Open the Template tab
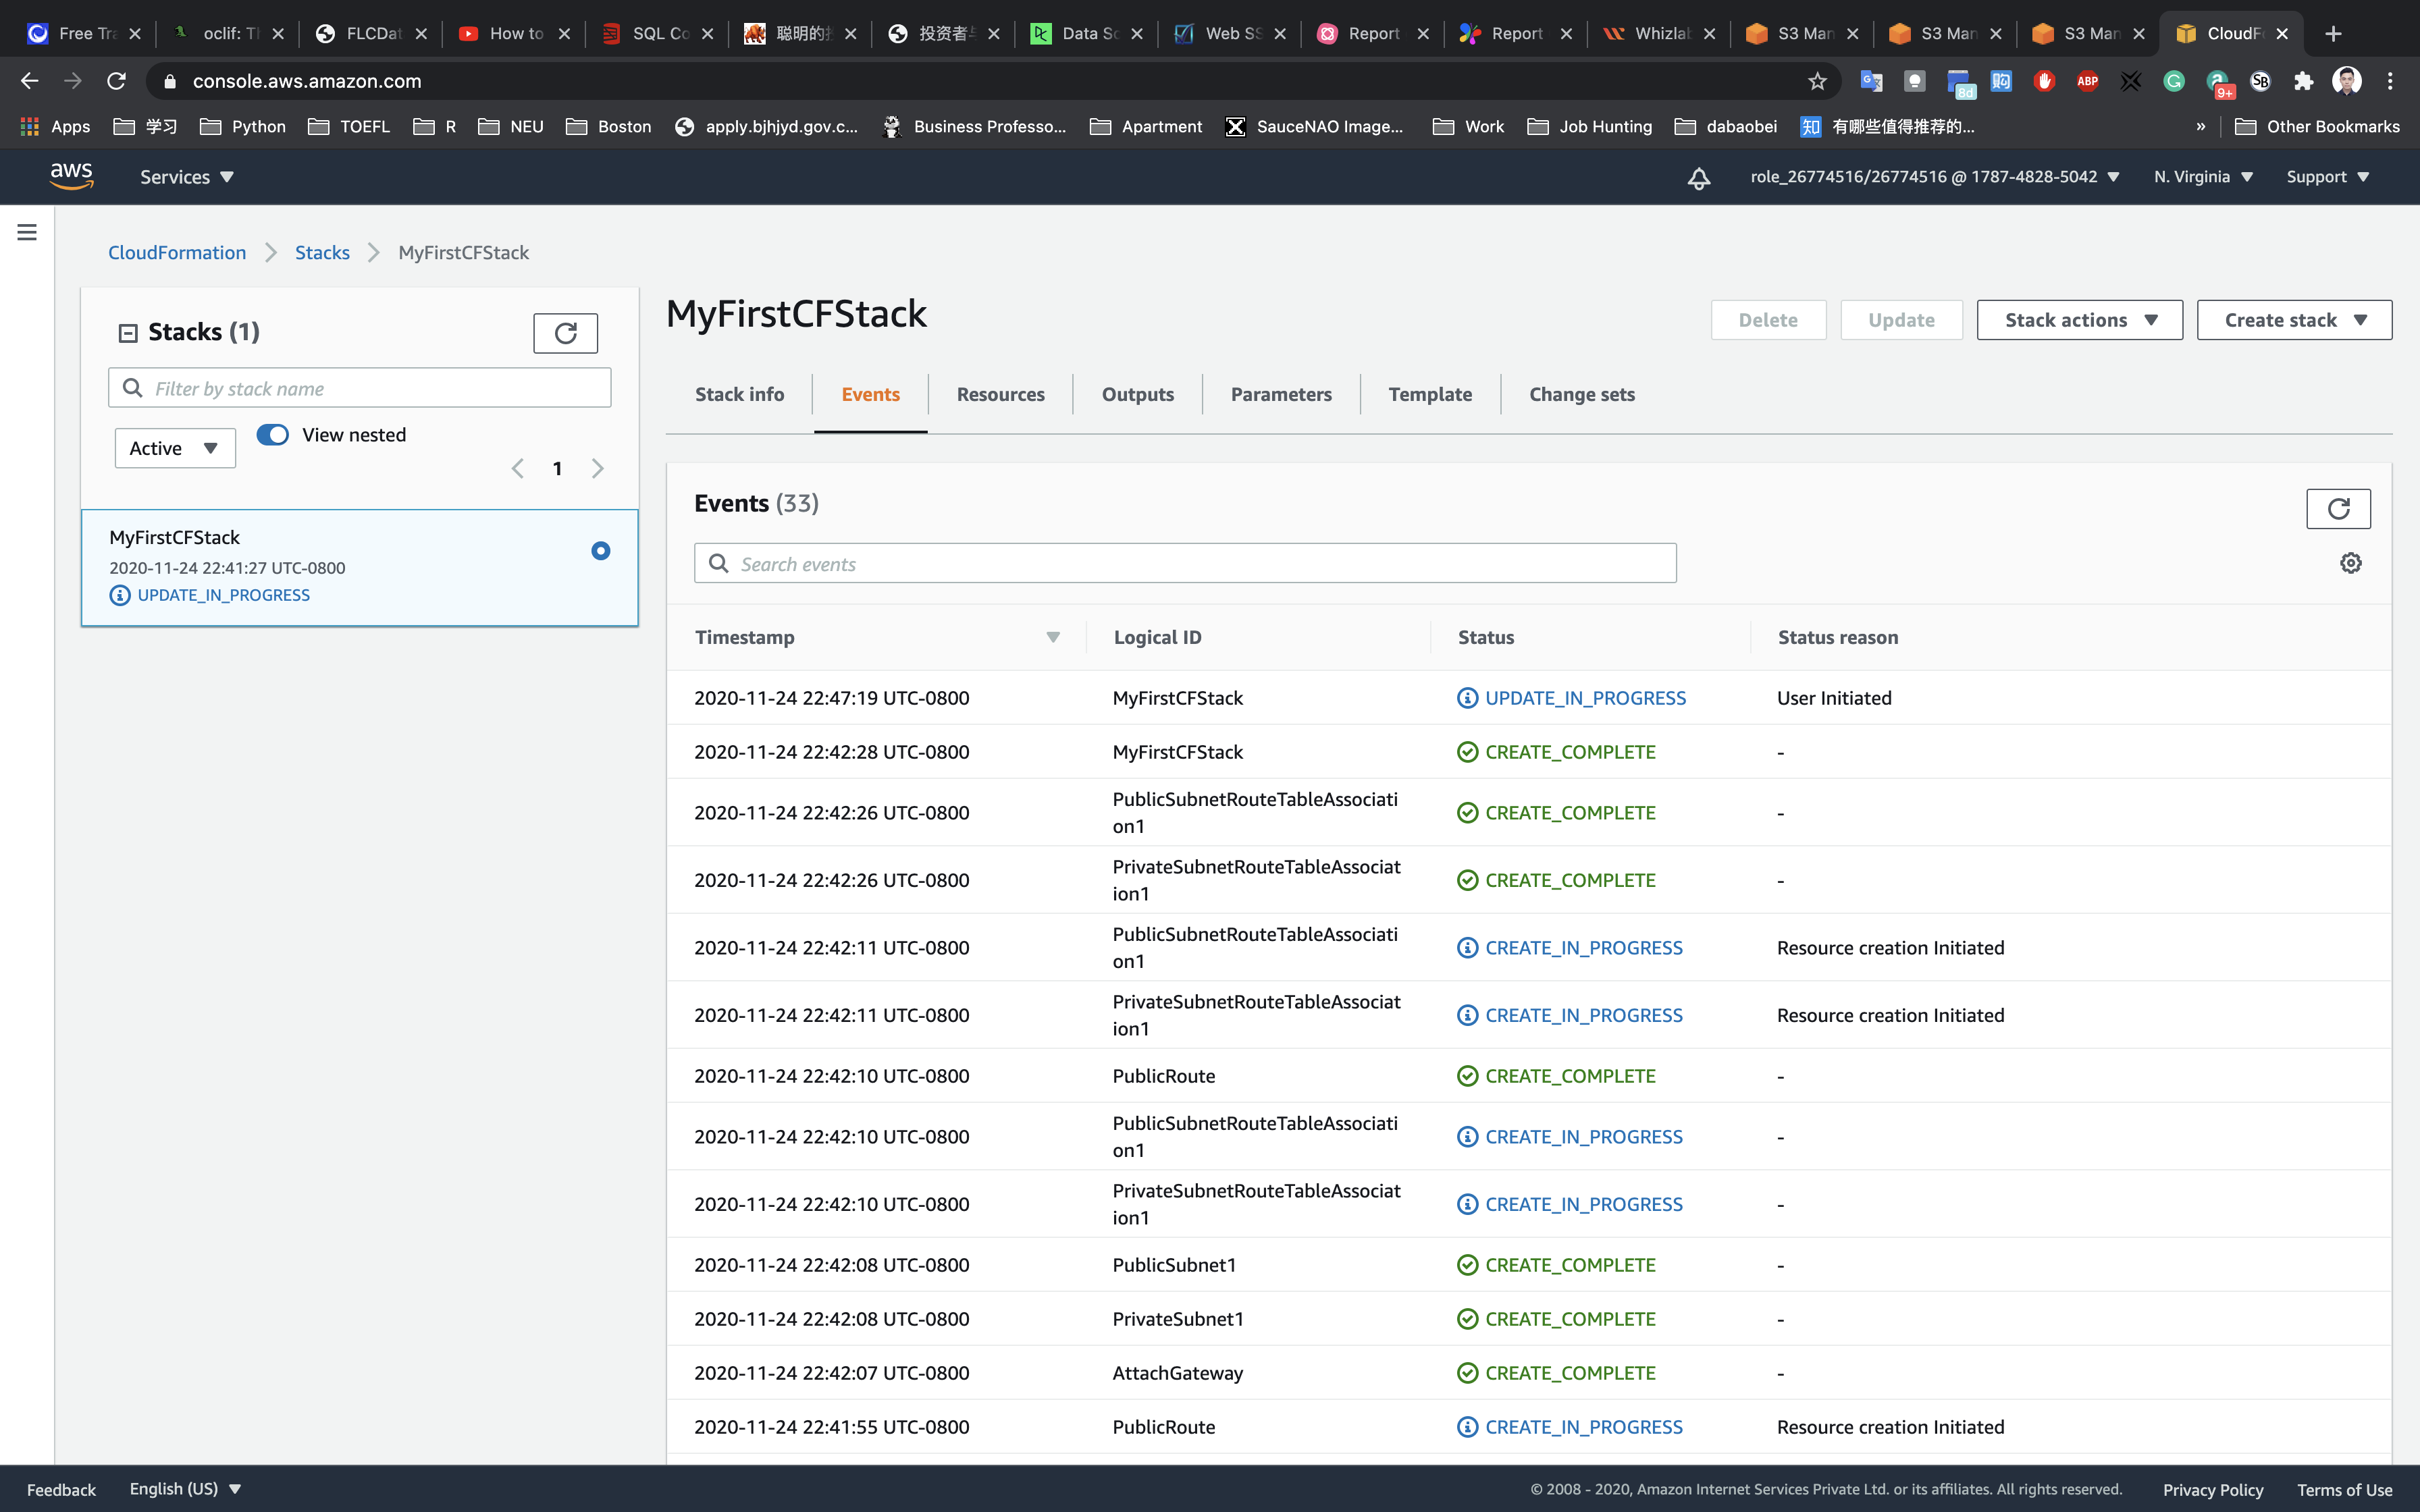The height and width of the screenshot is (1512, 2420). click(1429, 394)
